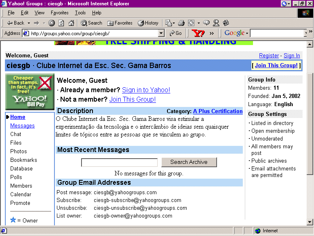Open the Google logo dropdown arrow
The image size is (314, 236).
coord(247,34)
